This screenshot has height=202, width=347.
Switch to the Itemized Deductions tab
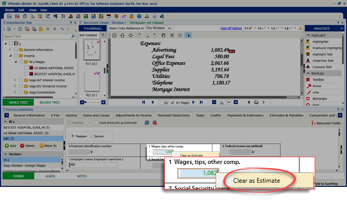tap(174, 115)
